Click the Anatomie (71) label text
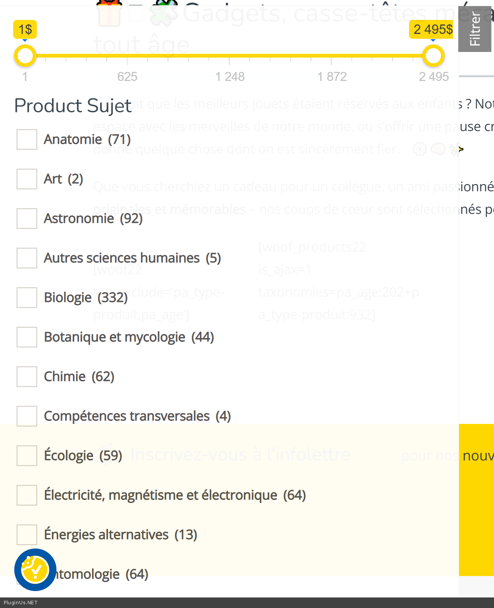The height and width of the screenshot is (608, 494). (87, 139)
